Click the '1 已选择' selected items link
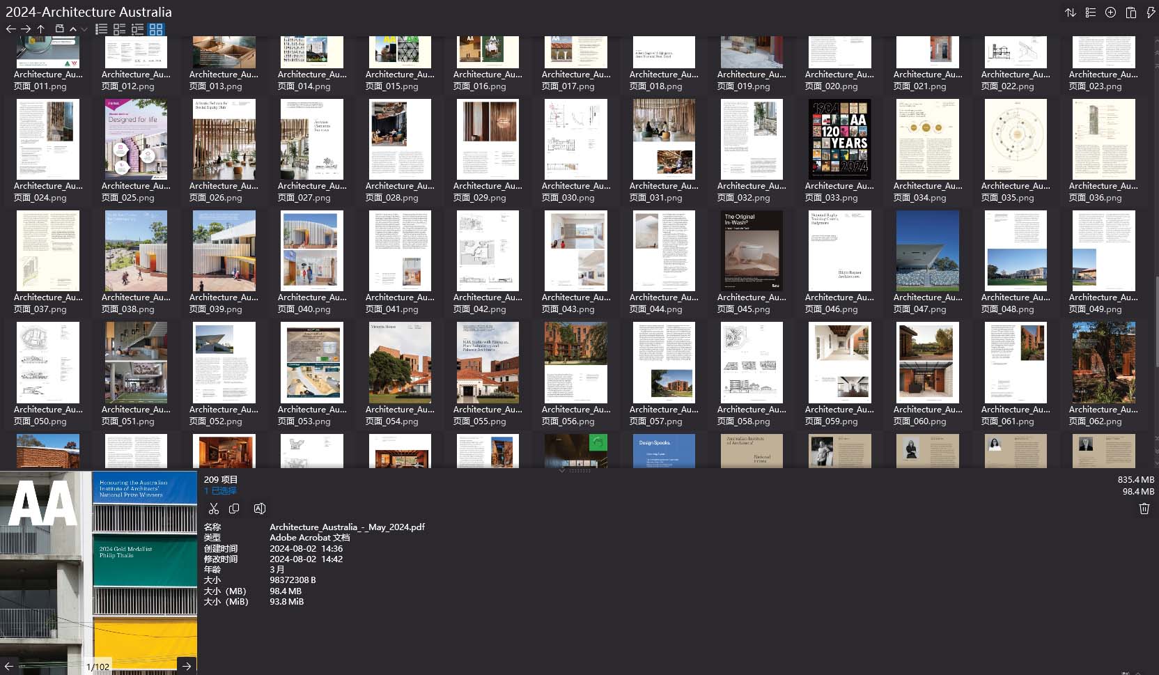This screenshot has height=675, width=1159. pyautogui.click(x=220, y=491)
